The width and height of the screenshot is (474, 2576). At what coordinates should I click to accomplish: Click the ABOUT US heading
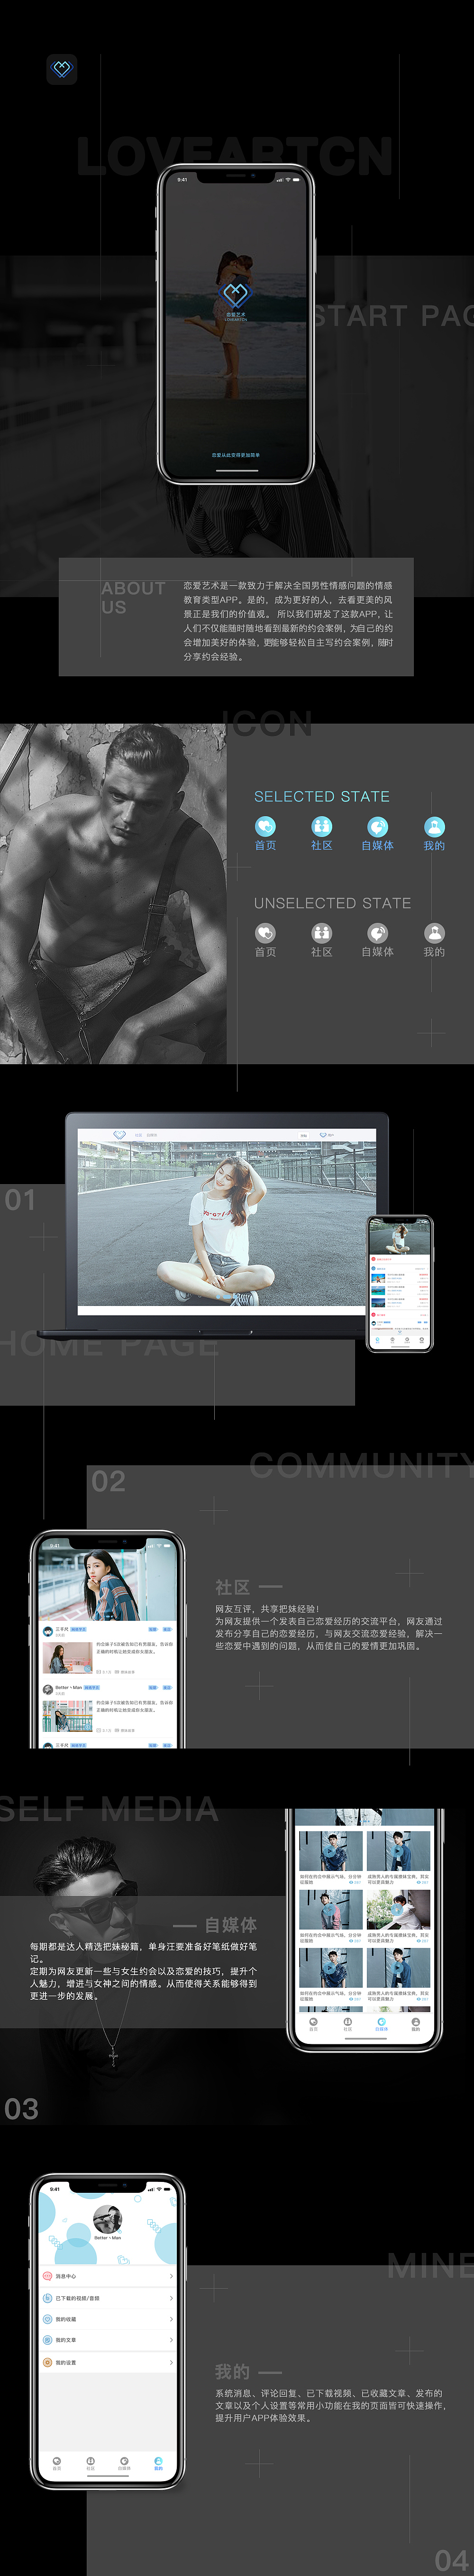[133, 598]
